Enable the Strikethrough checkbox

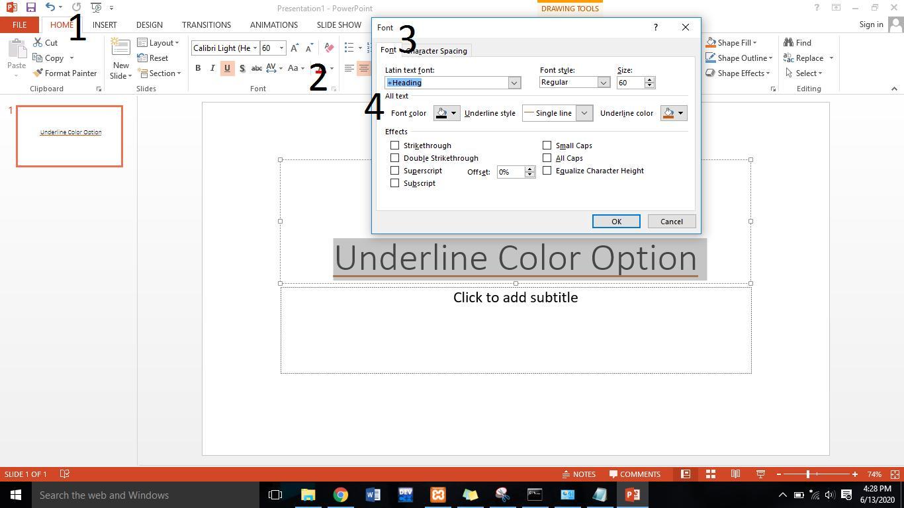coord(395,146)
